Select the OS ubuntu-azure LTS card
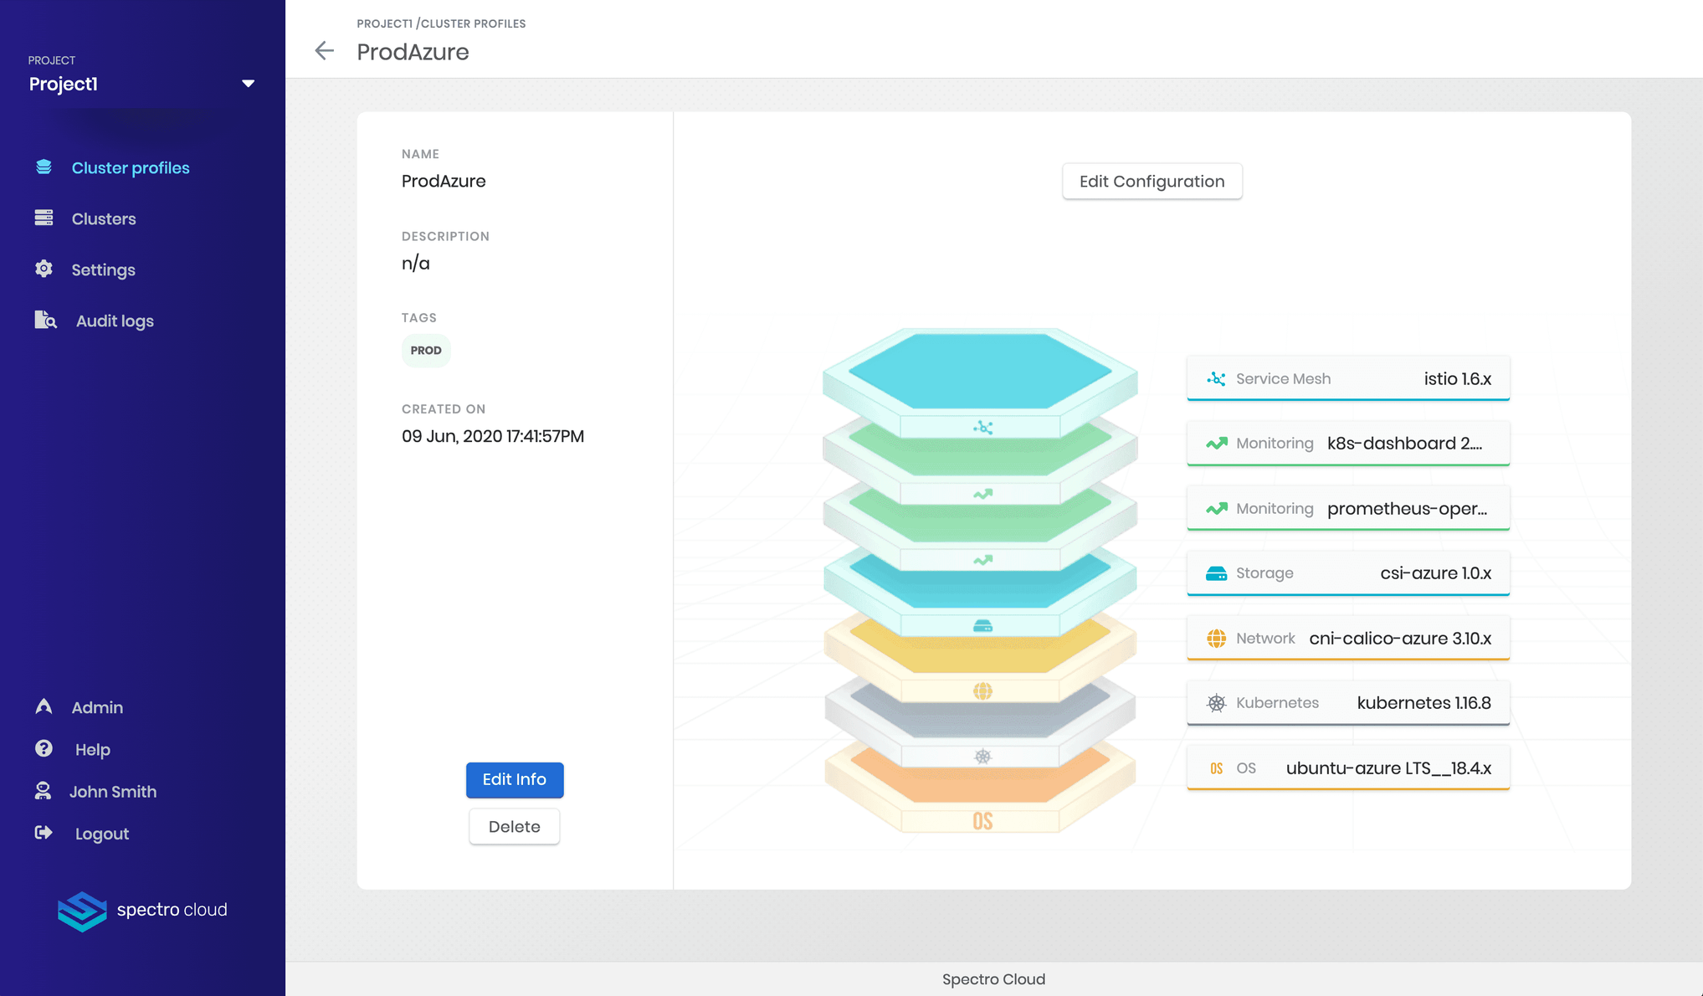This screenshot has width=1703, height=996. tap(1348, 768)
